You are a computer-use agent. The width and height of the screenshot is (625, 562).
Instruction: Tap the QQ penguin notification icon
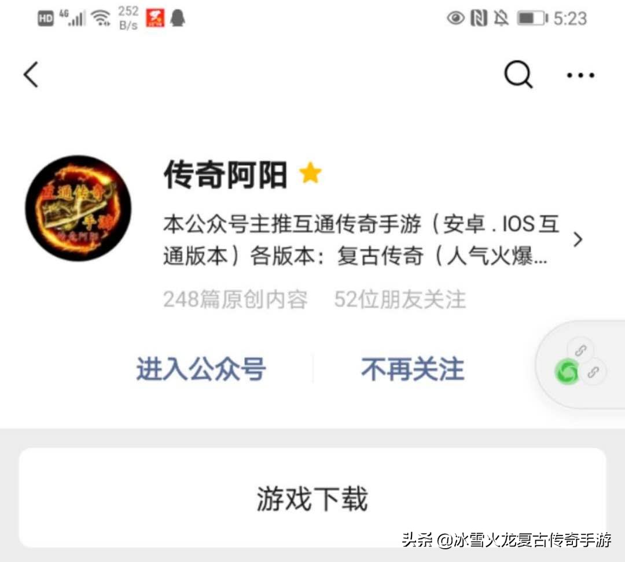click(x=178, y=19)
